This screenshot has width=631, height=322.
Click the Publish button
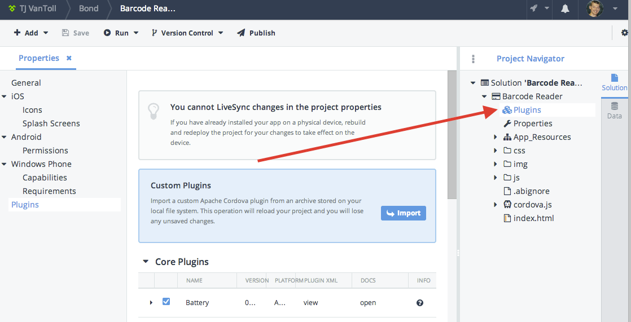click(x=256, y=33)
